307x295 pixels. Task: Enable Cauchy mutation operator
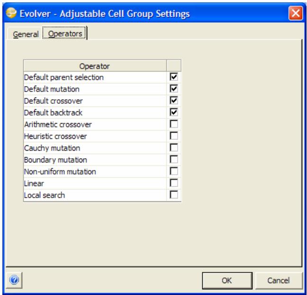click(173, 148)
